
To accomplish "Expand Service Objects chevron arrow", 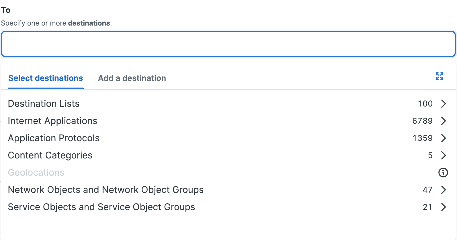I will [x=444, y=207].
